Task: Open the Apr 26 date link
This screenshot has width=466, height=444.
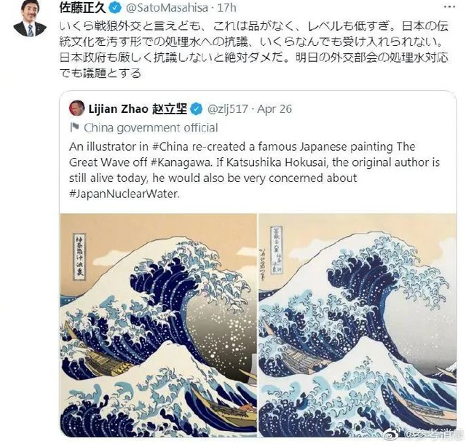Action: [275, 109]
